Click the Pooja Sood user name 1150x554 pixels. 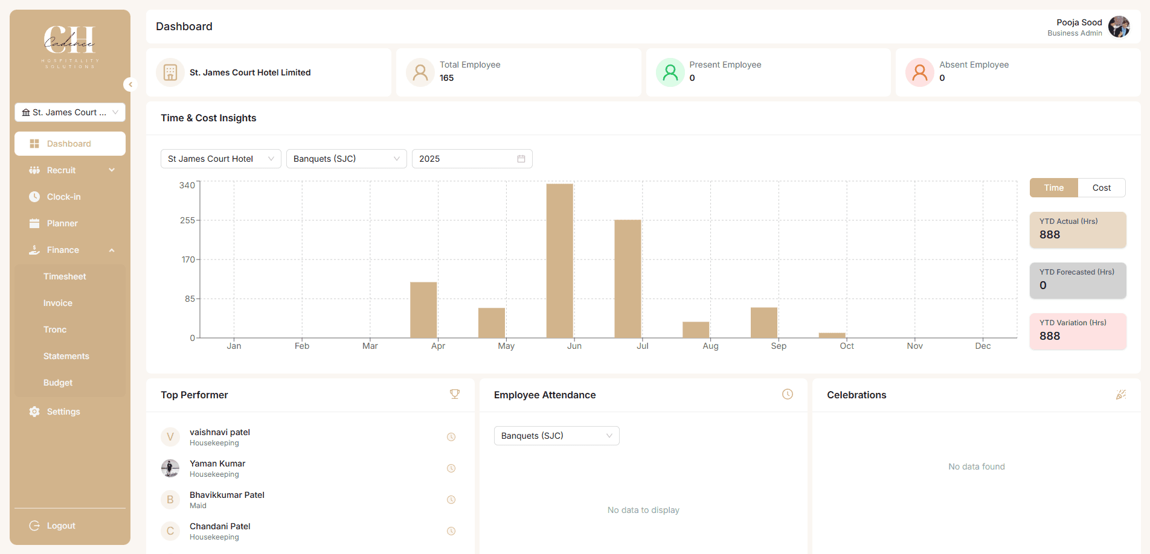(1079, 22)
